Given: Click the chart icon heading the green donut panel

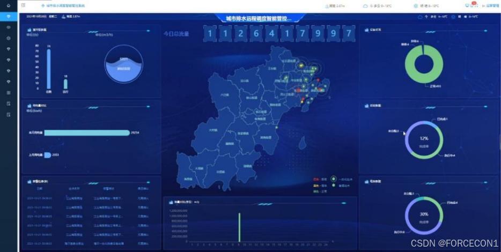Looking at the screenshot, I should click(x=367, y=30).
